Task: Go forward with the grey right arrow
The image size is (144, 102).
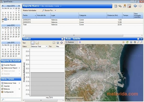Action: [x=140, y=6]
